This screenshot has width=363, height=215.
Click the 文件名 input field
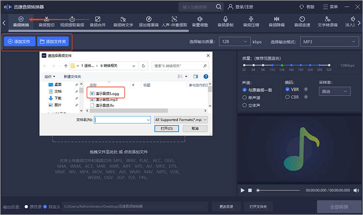(122, 120)
